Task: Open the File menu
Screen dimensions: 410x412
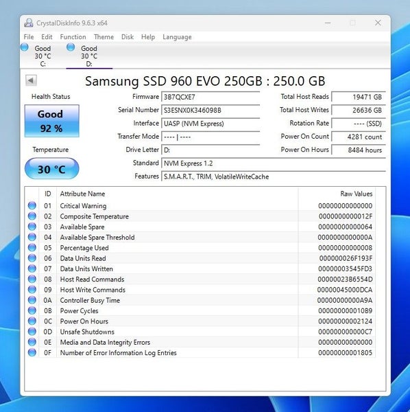Action: (x=29, y=37)
